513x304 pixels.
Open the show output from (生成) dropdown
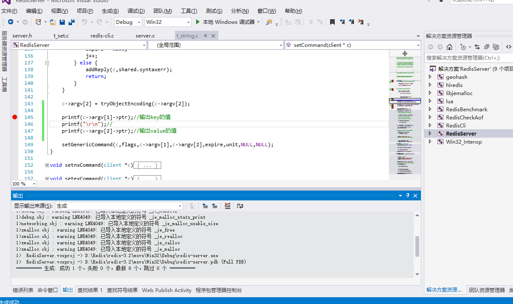119,206
